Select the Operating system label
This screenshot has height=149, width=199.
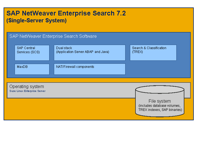[x=27, y=86]
